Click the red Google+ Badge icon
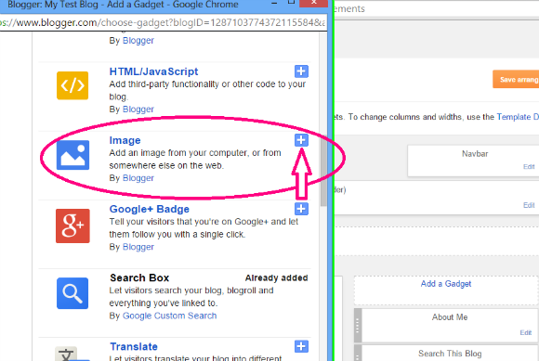Viewport: 539px width, 361px height. (x=72, y=226)
